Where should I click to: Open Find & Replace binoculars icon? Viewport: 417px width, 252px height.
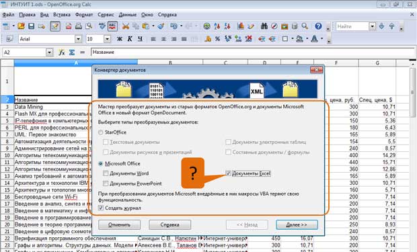coord(264,26)
